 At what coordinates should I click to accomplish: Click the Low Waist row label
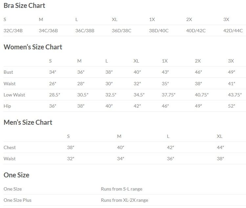[14, 95]
